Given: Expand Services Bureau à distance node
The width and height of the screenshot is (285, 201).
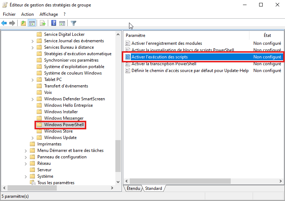Looking at the screenshot, I should pos(33,48).
